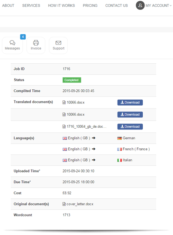
Task: Click the French flag icon
Action: tap(119, 149)
